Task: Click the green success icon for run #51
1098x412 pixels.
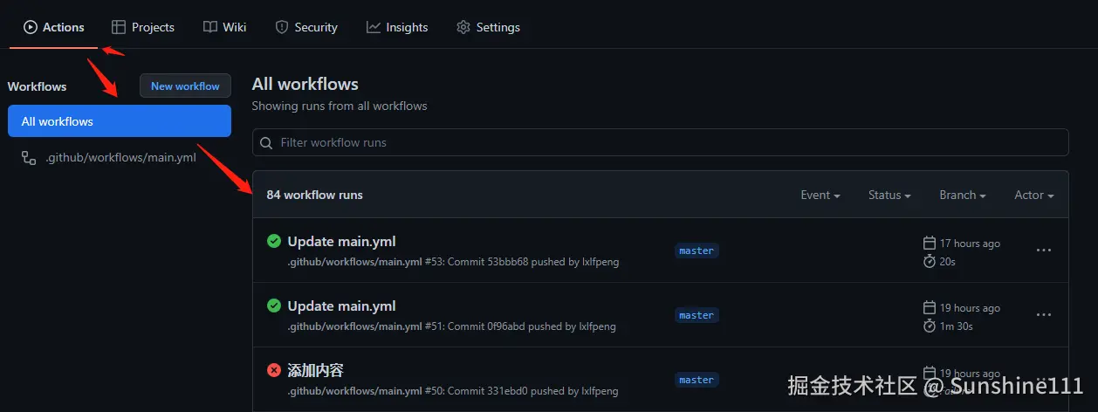Action: pyautogui.click(x=274, y=306)
